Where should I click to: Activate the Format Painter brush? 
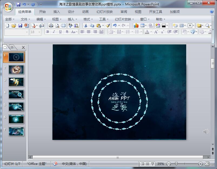(108, 26)
